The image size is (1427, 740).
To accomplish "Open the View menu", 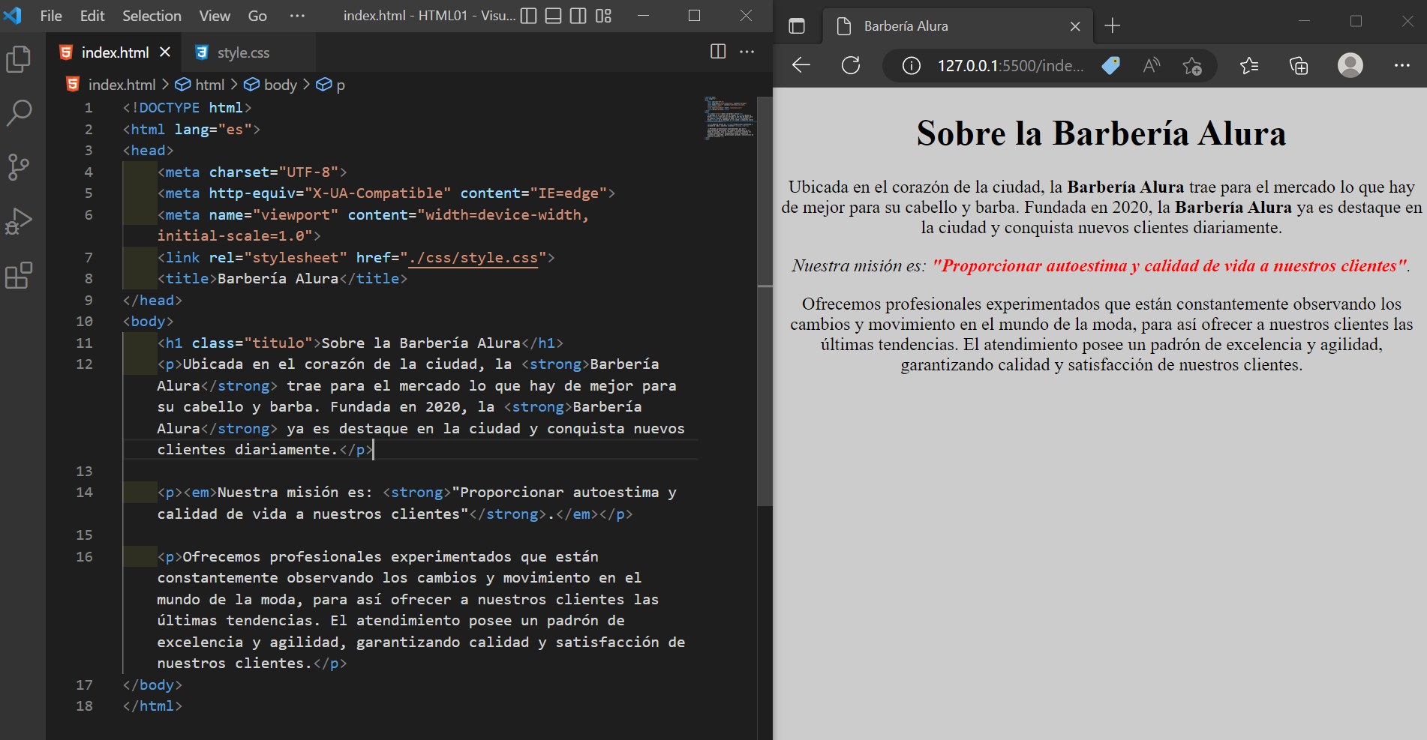I will click(215, 16).
